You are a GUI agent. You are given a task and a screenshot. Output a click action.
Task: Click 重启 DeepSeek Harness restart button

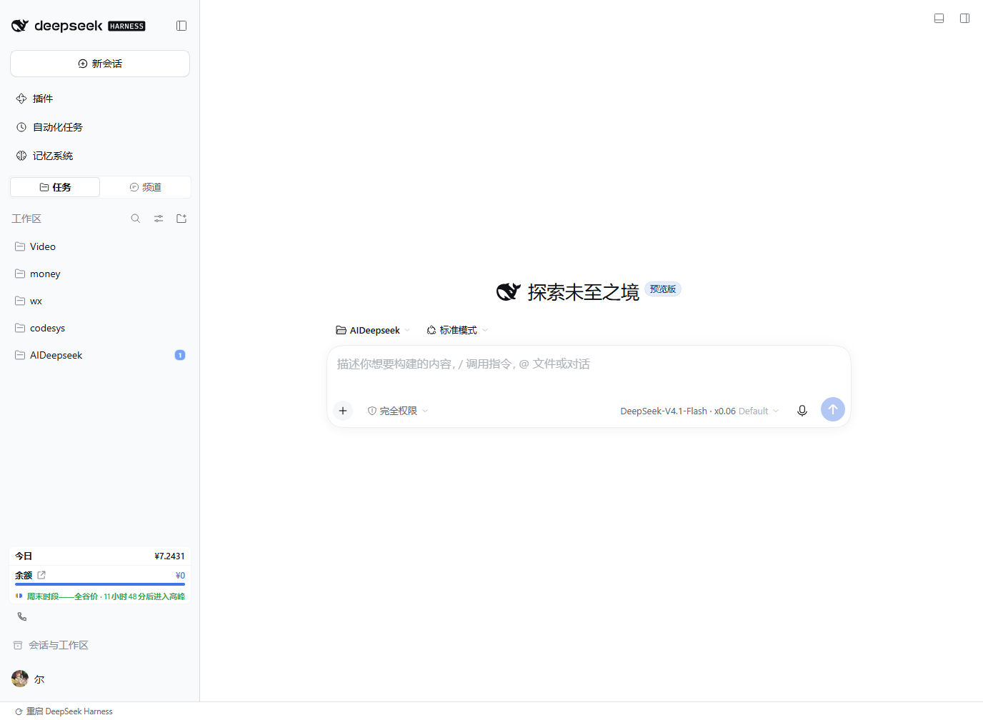point(64,711)
